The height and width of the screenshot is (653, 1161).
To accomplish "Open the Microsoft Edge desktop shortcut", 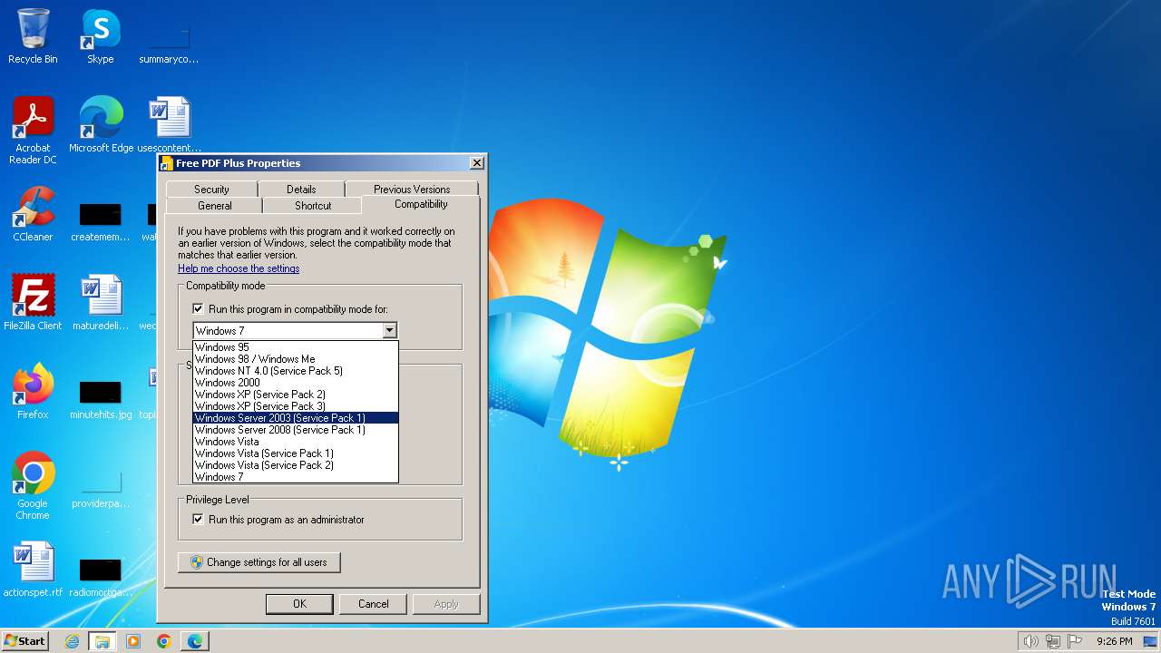I will (x=101, y=124).
